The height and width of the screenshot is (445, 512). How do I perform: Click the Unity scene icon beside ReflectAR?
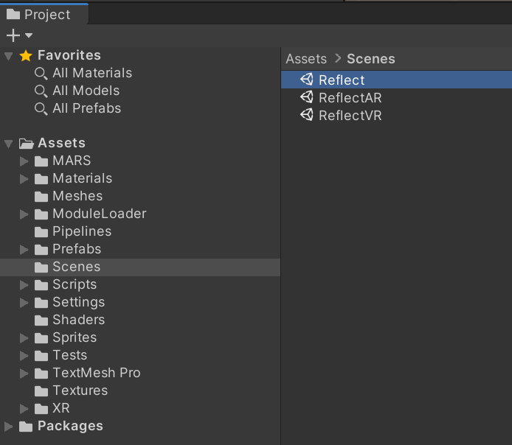pos(307,97)
